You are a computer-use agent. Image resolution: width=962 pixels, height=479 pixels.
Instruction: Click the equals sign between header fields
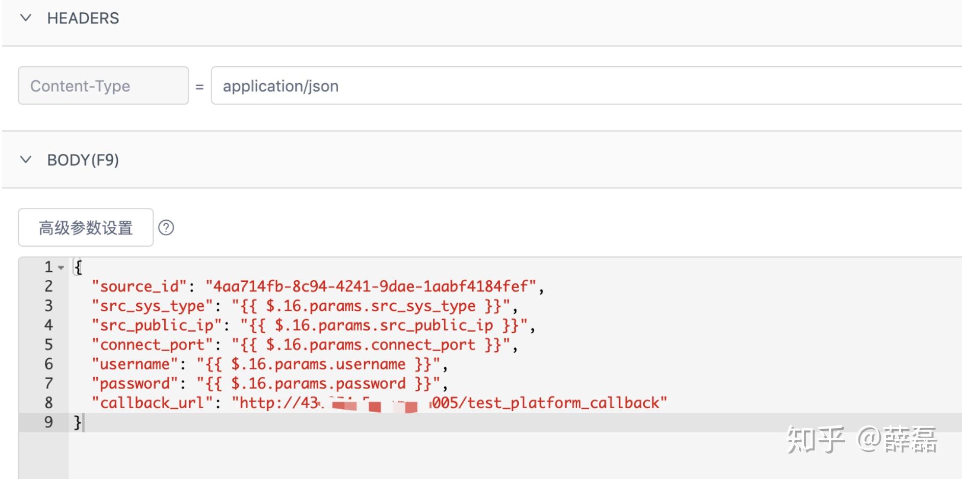pos(199,87)
